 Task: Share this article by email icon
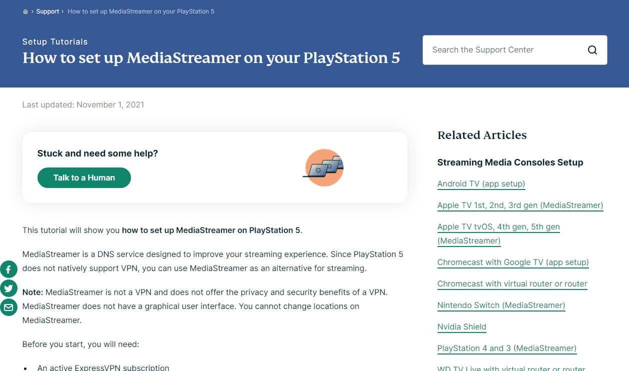click(8, 307)
